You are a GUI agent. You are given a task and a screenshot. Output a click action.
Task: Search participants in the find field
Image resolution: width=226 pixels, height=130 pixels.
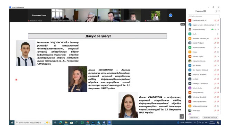coord(204,16)
